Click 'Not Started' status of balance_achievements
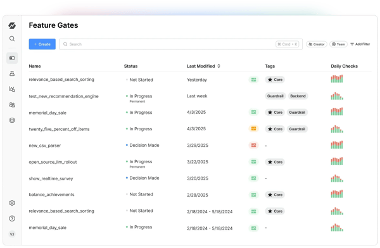The image size is (380, 248). 139,194
